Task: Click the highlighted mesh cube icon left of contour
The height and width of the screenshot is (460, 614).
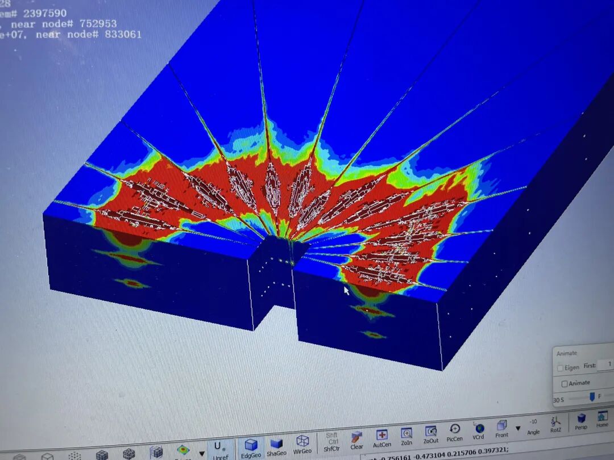Action: 156,452
